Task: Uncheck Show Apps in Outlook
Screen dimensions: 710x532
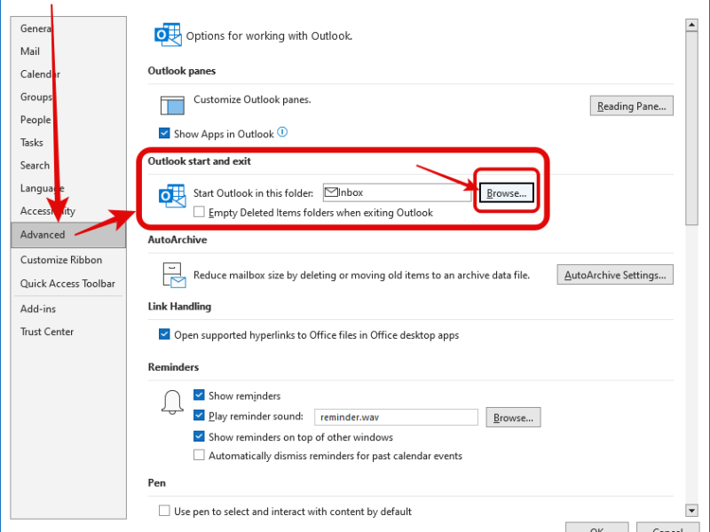Action: click(x=164, y=134)
